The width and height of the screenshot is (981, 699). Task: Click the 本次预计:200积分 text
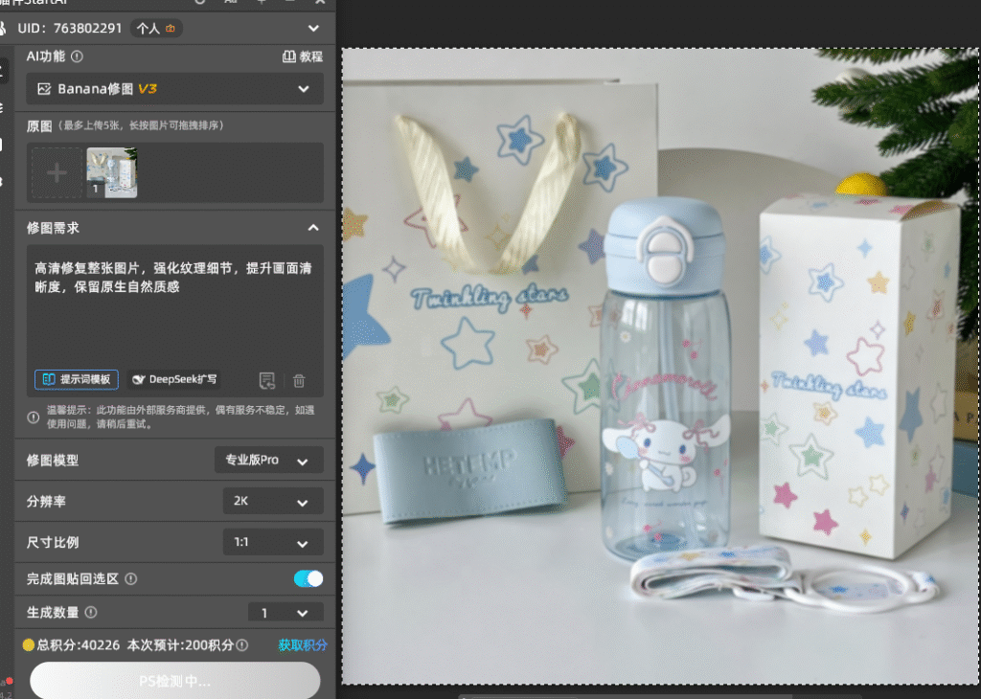click(180, 644)
